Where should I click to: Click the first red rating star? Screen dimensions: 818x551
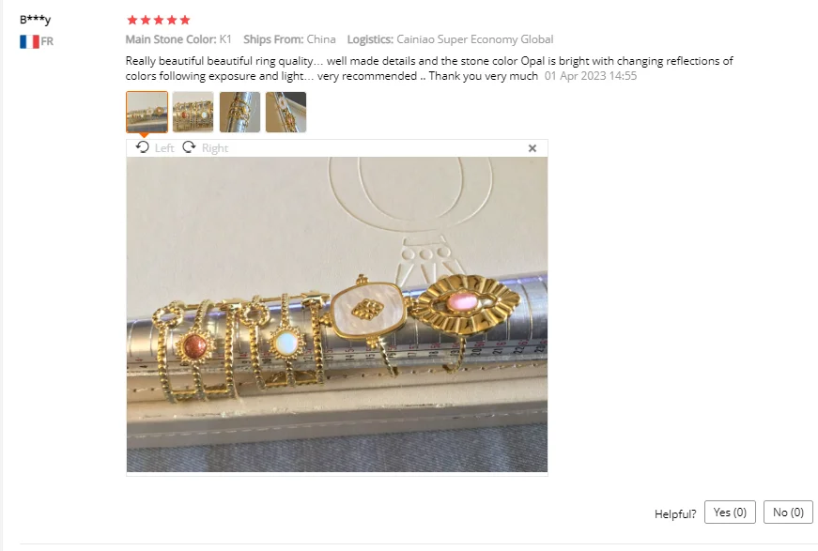[132, 20]
